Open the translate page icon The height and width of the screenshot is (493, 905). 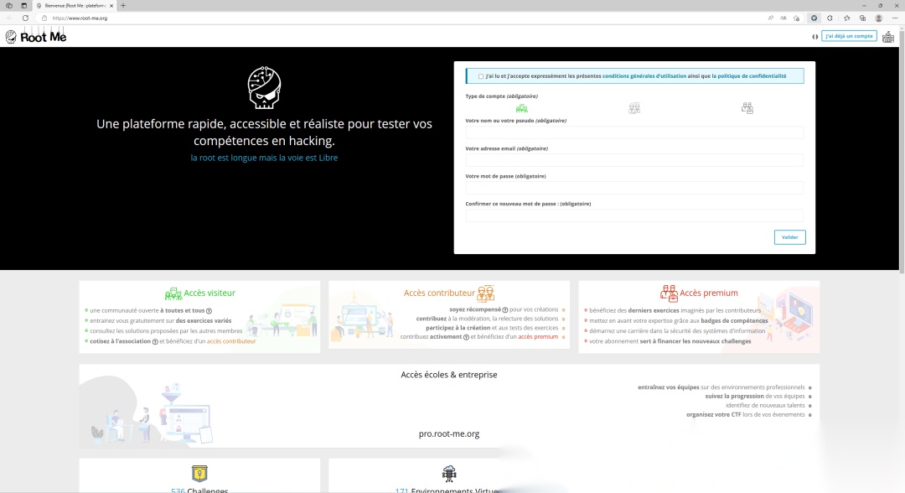click(783, 18)
